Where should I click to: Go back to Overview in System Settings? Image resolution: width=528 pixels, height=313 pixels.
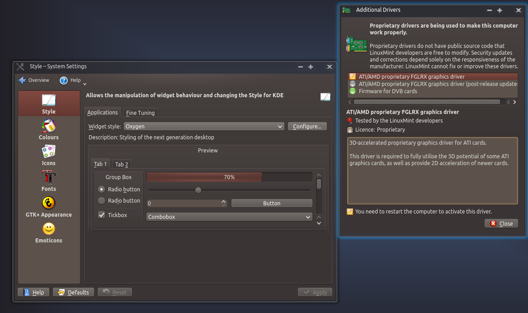click(34, 80)
